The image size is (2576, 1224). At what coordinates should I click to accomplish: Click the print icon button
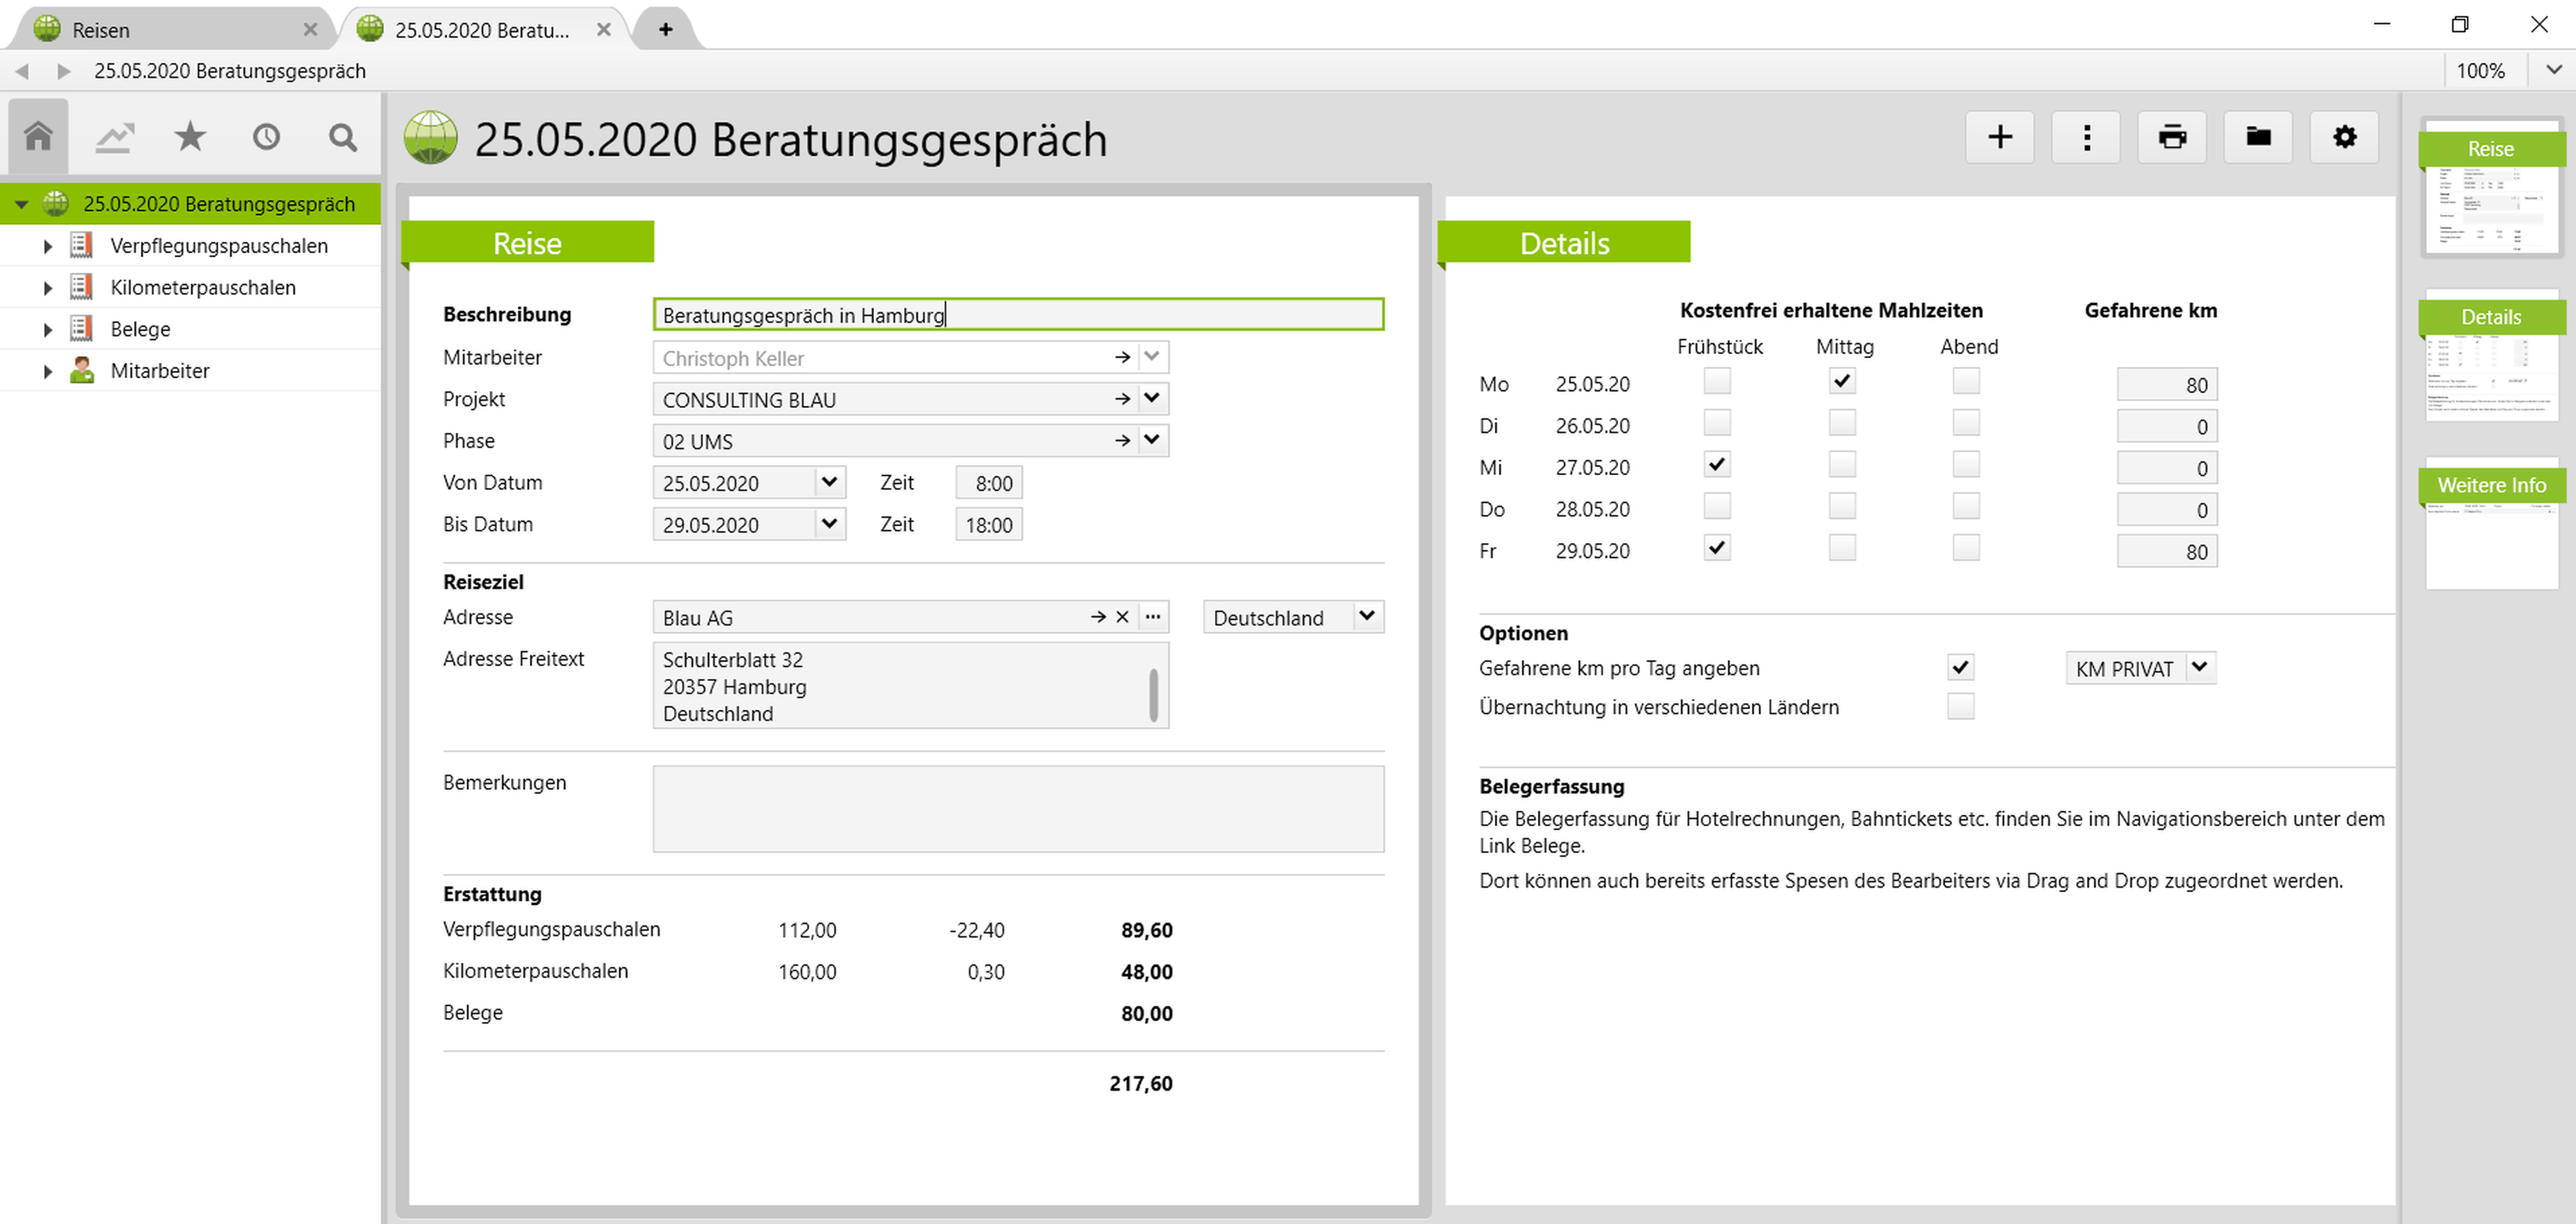click(2172, 137)
